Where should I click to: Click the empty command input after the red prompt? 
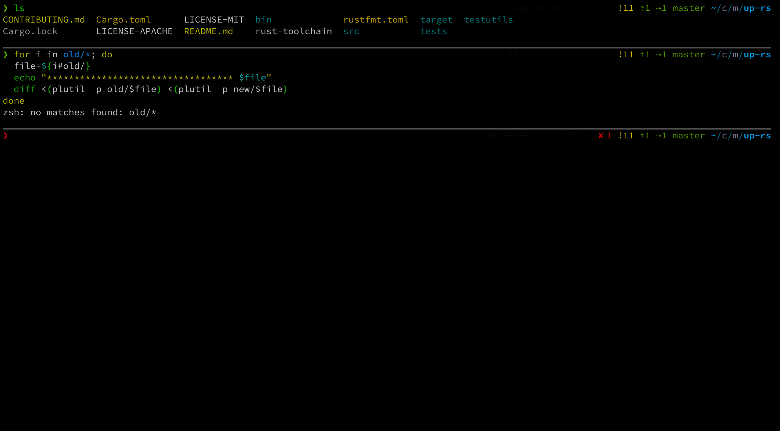point(244,136)
